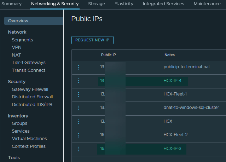Open actions menu for dnat-to-windows-sql-cluster row
The image size is (226, 162).
click(x=79, y=108)
